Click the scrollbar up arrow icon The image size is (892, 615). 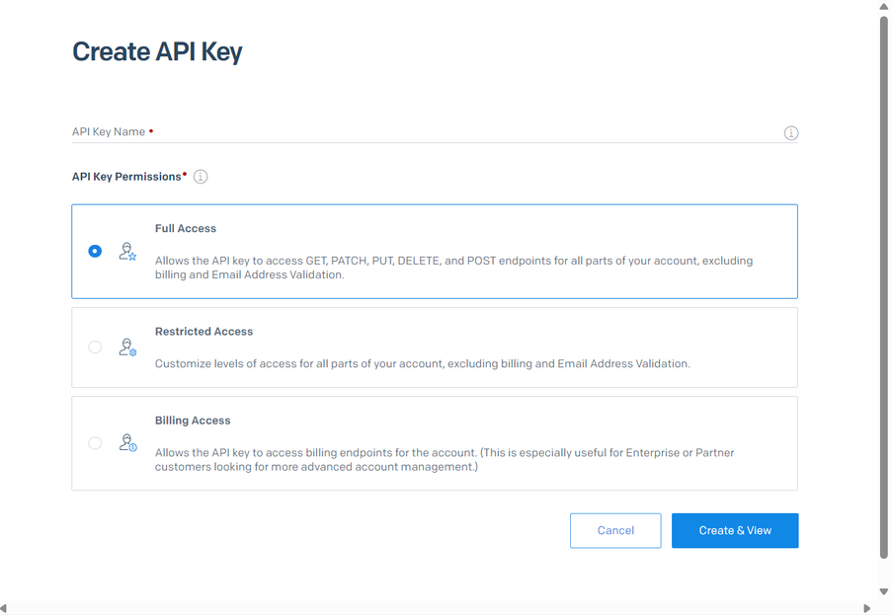[x=884, y=8]
